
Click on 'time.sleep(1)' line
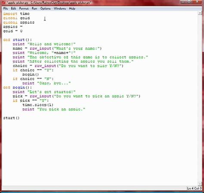pyautogui.click(x=38, y=105)
